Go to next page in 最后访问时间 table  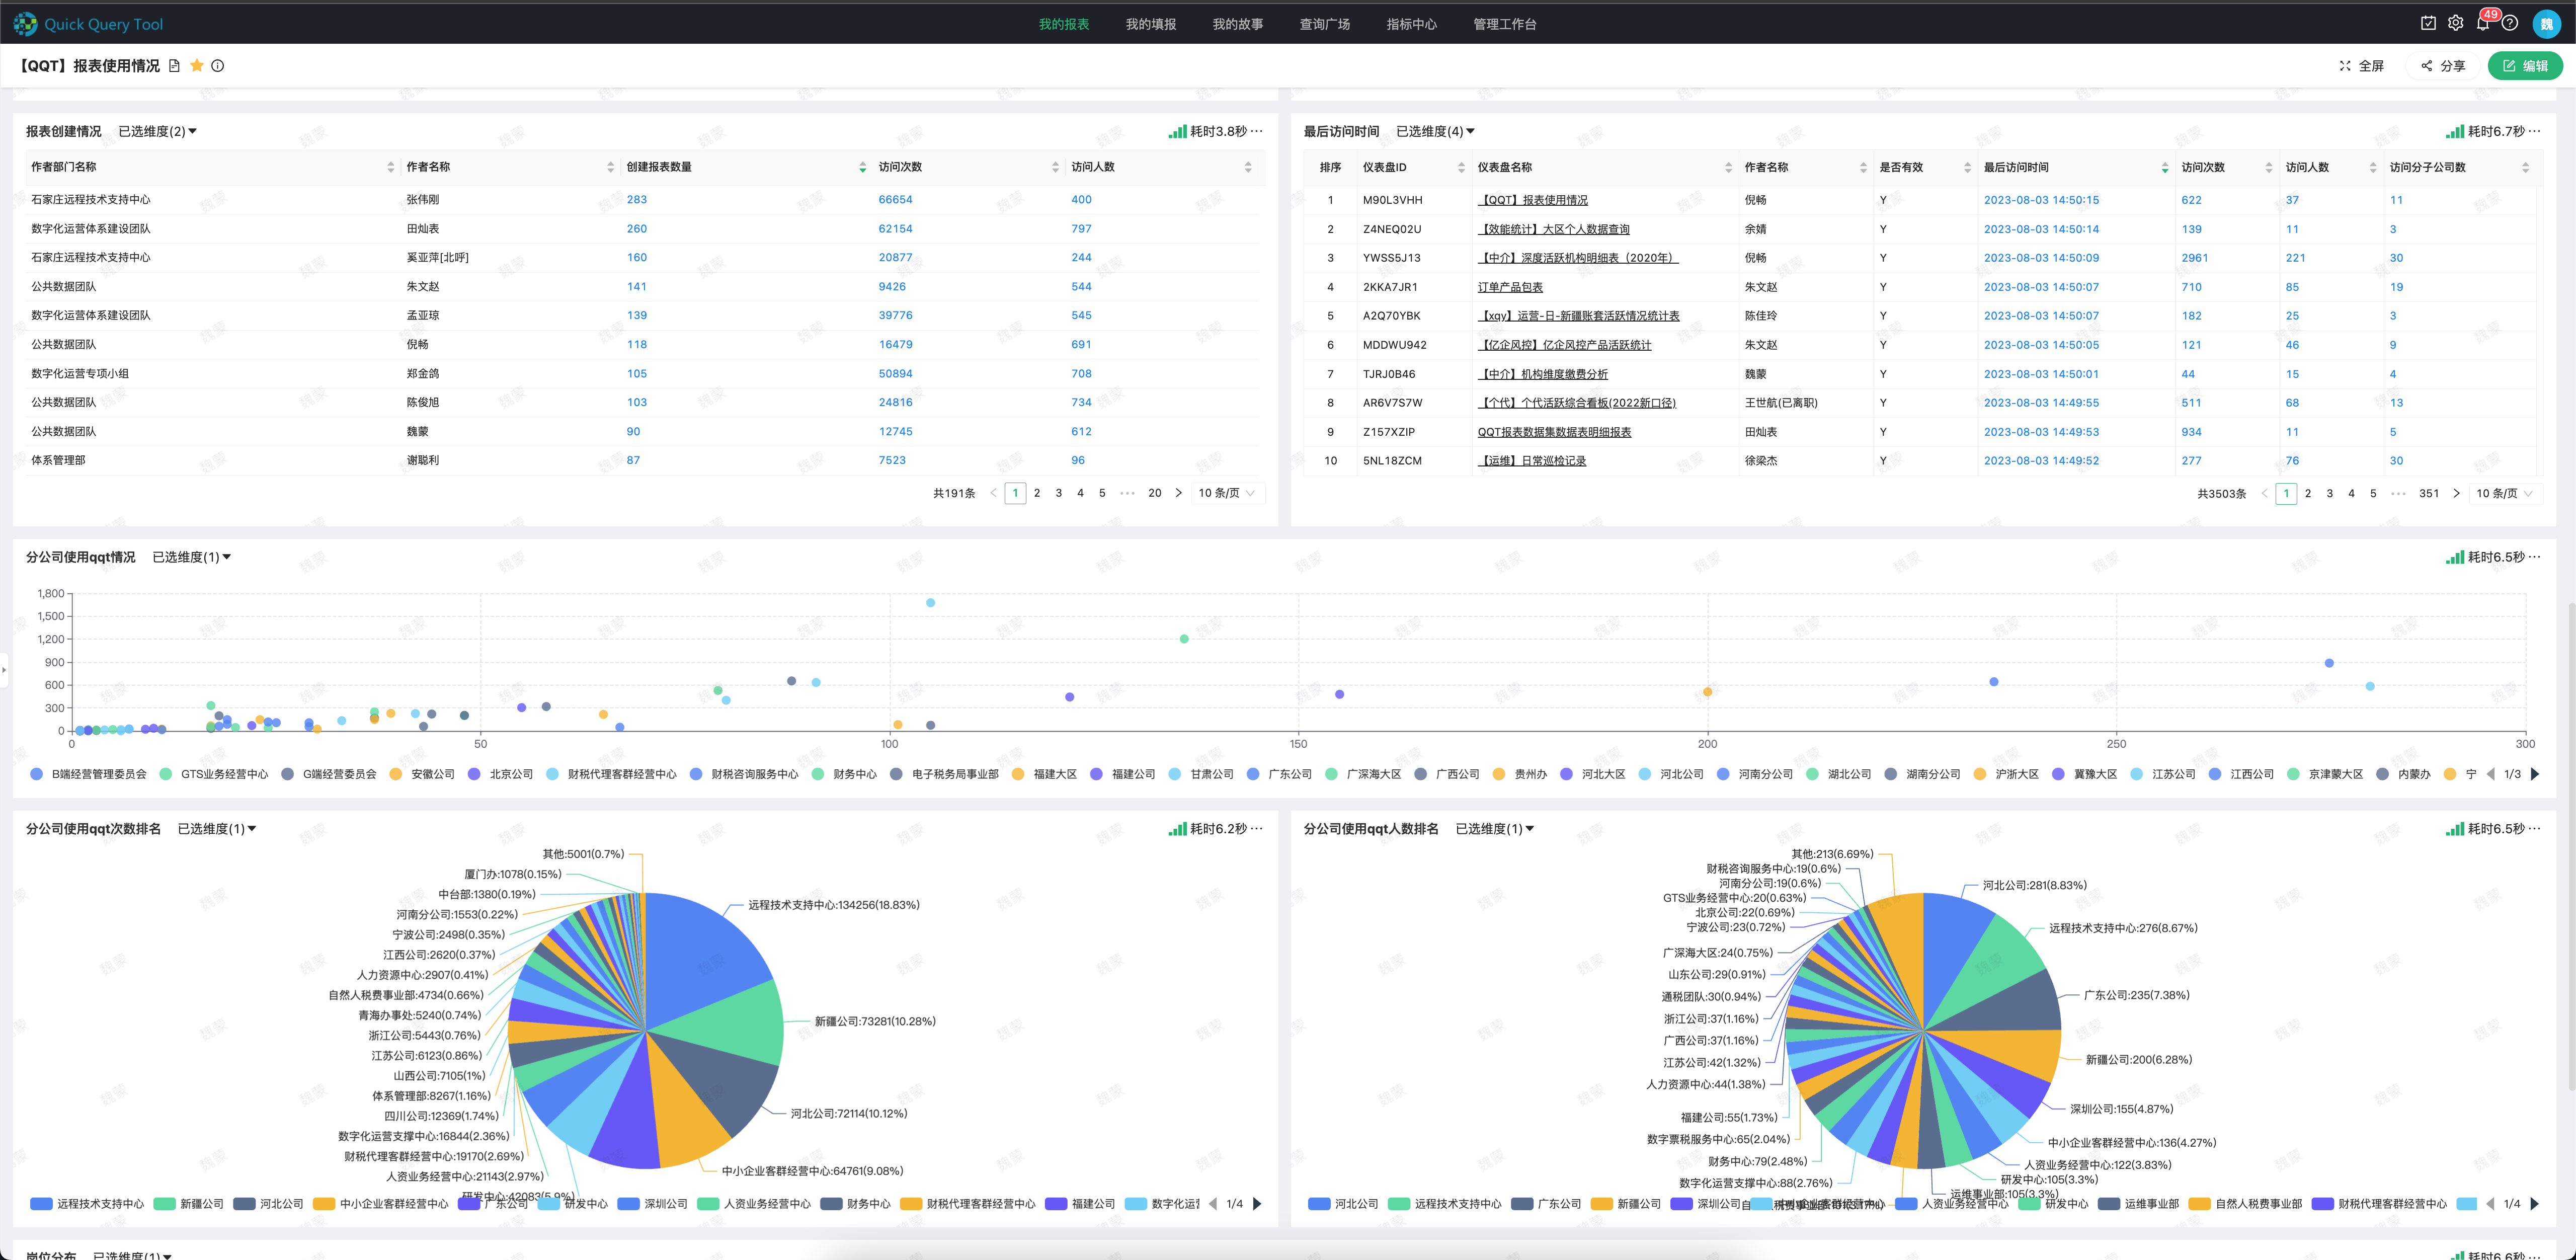point(2456,494)
